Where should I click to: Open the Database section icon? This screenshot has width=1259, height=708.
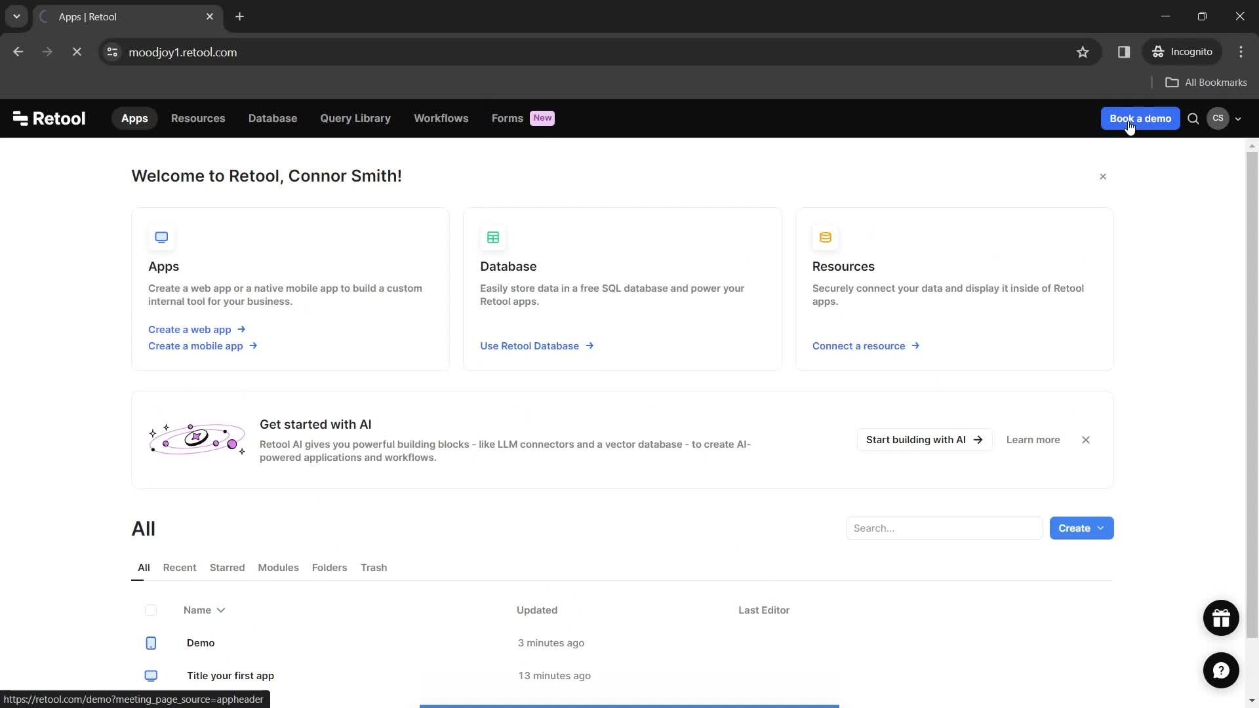coord(493,237)
